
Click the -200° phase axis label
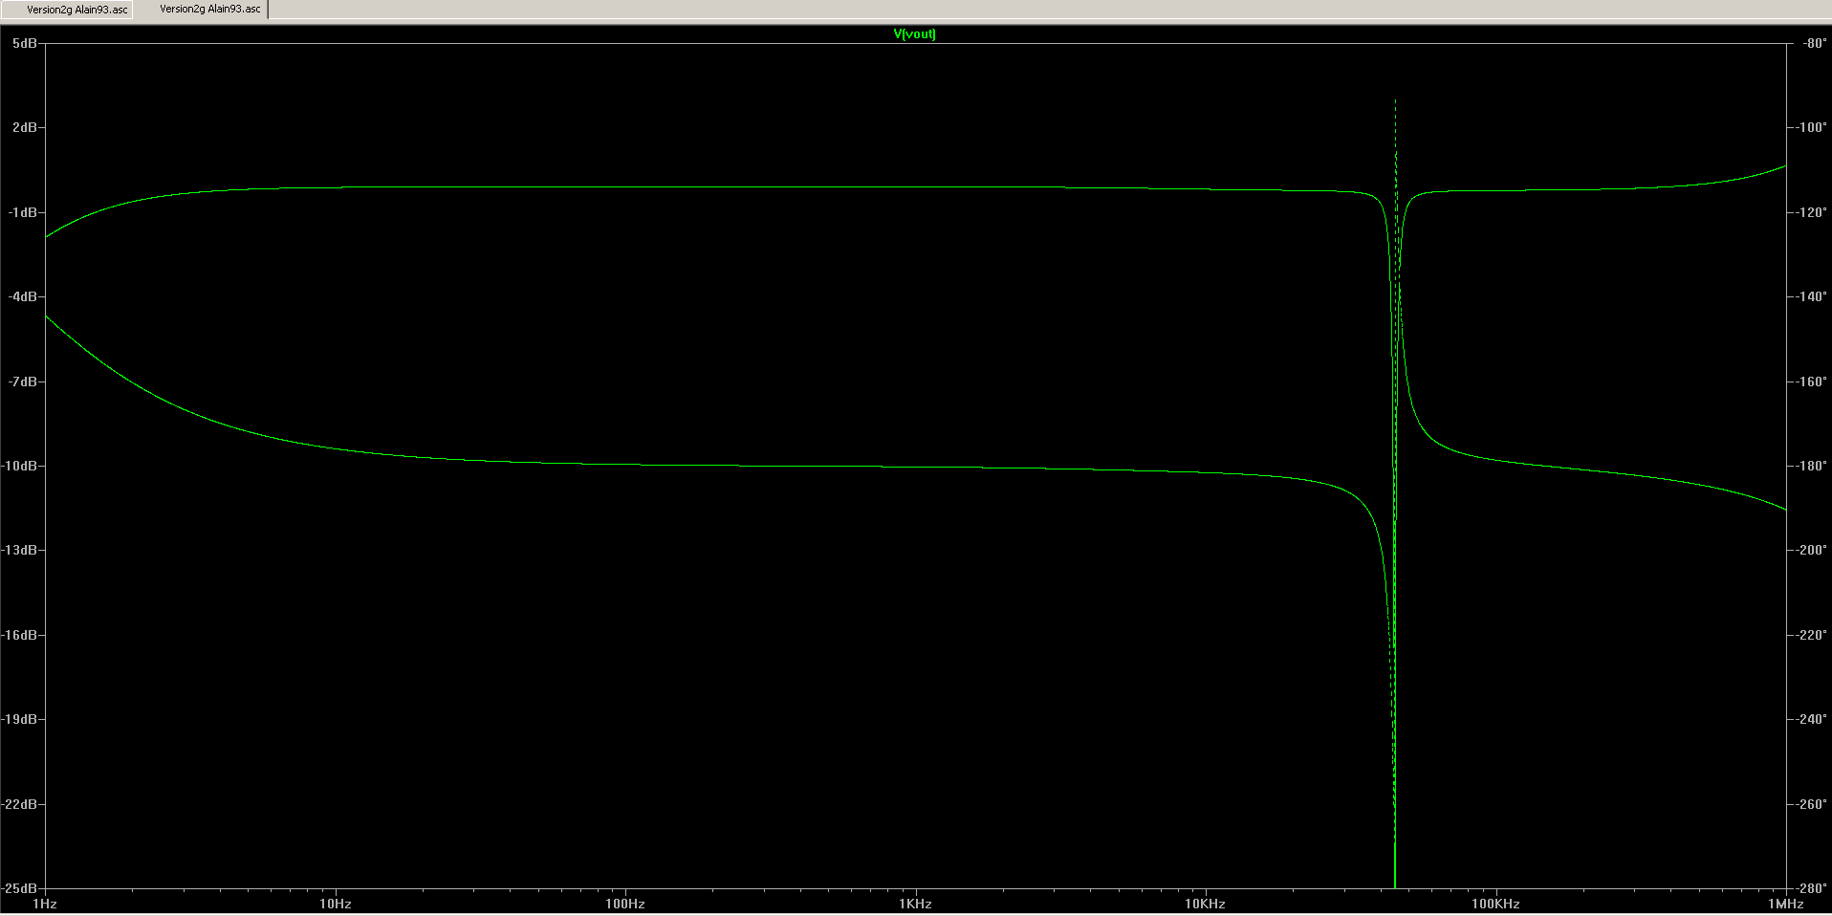(x=1811, y=550)
